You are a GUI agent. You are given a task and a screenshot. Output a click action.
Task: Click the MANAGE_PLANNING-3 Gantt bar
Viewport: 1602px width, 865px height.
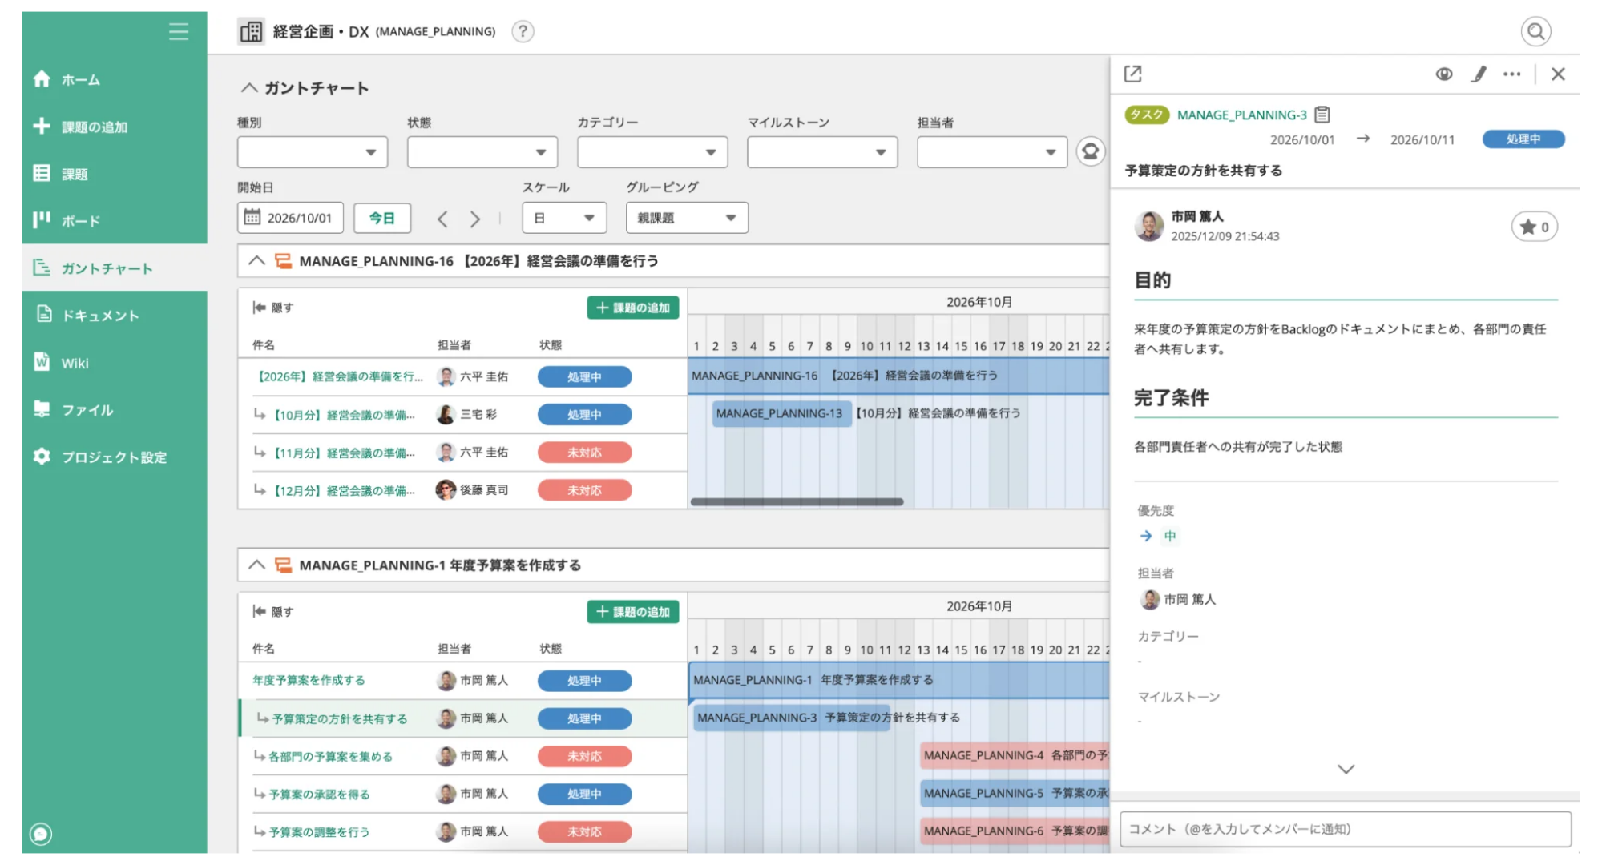(x=793, y=718)
